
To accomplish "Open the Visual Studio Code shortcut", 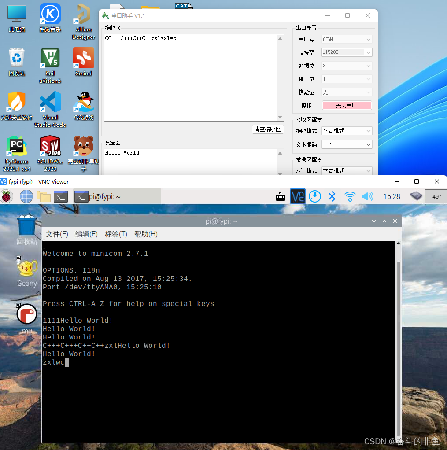I will [50, 110].
